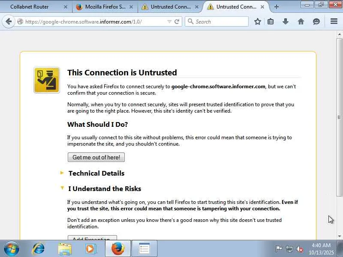Launch Internet Explorer from taskbar
Image resolution: width=343 pixels, height=257 pixels.
click(39, 249)
